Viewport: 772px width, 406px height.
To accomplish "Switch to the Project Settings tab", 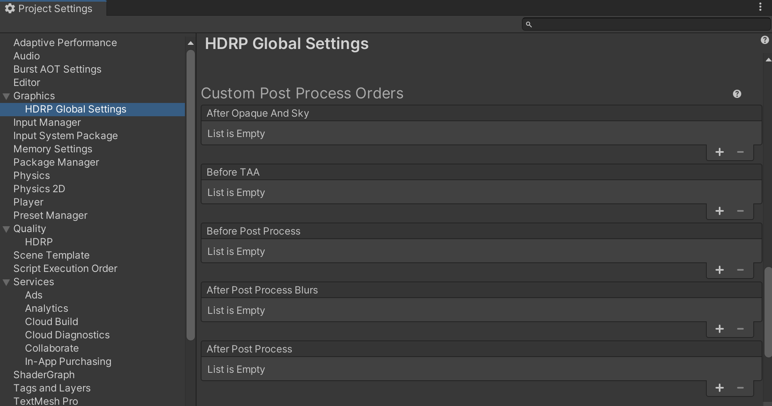I will (54, 8).
